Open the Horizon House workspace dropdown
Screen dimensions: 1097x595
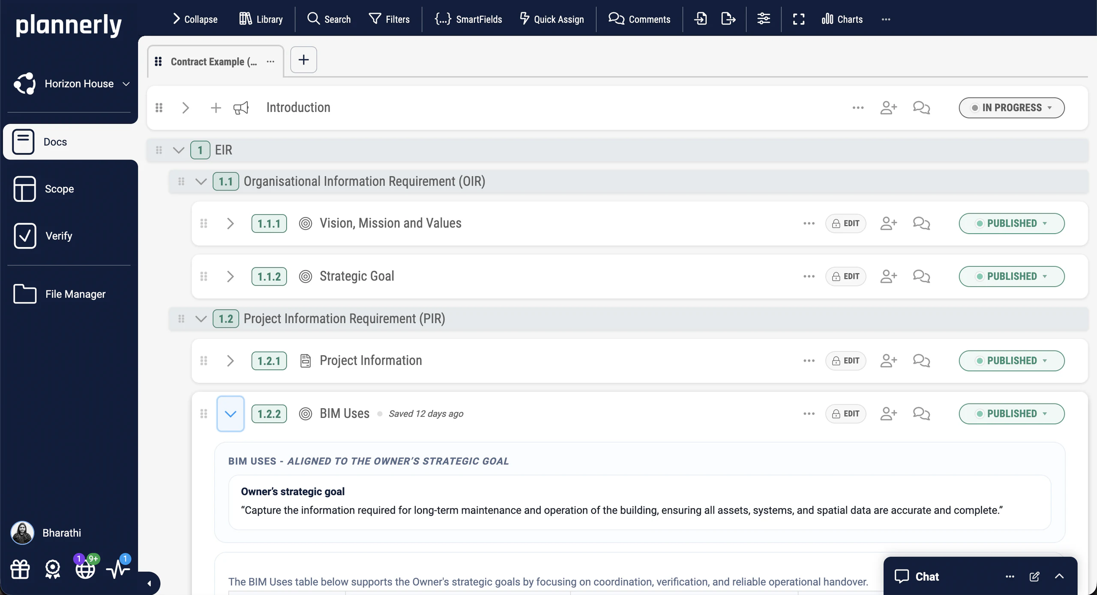pyautogui.click(x=72, y=84)
